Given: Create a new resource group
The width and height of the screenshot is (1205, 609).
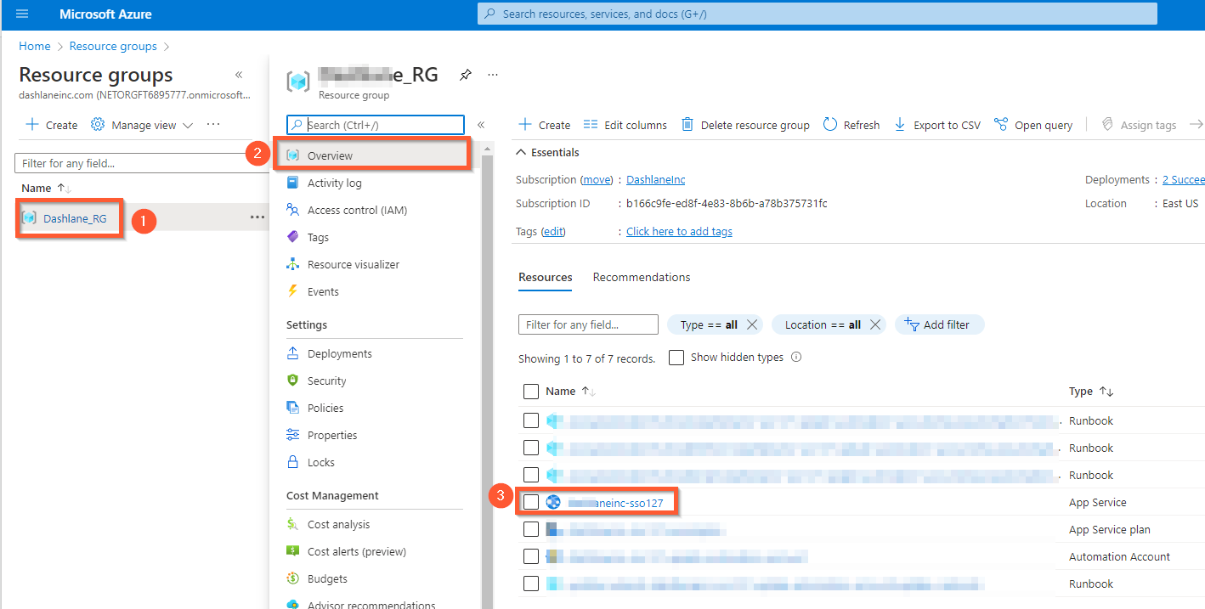Looking at the screenshot, I should (52, 125).
